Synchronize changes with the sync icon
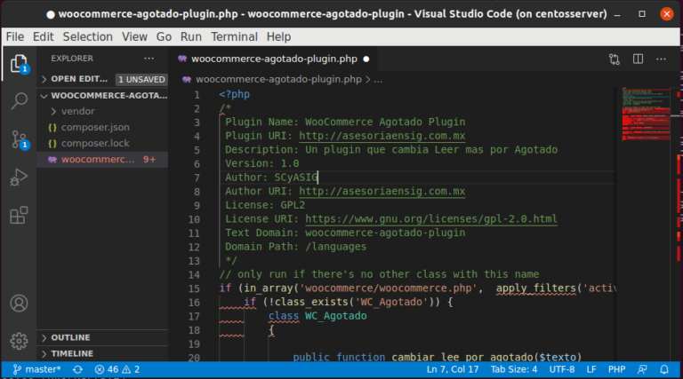The image size is (683, 379). coord(77,369)
